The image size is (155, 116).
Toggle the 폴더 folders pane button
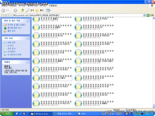(40, 10)
